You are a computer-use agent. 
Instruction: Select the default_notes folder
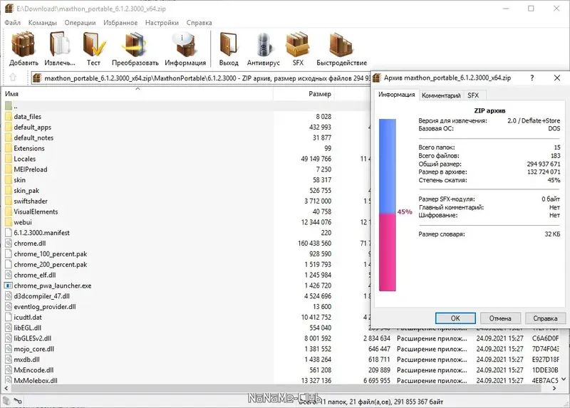(33, 137)
